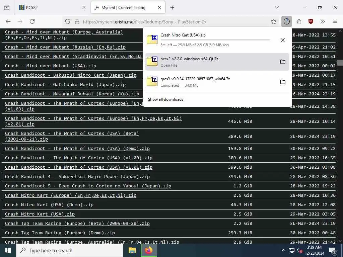Open the network status tray icon
The width and height of the screenshot is (343, 257).
coord(292,250)
